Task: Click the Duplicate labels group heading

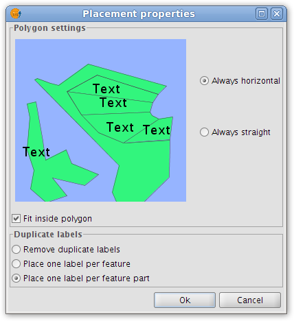Action: 48,235
